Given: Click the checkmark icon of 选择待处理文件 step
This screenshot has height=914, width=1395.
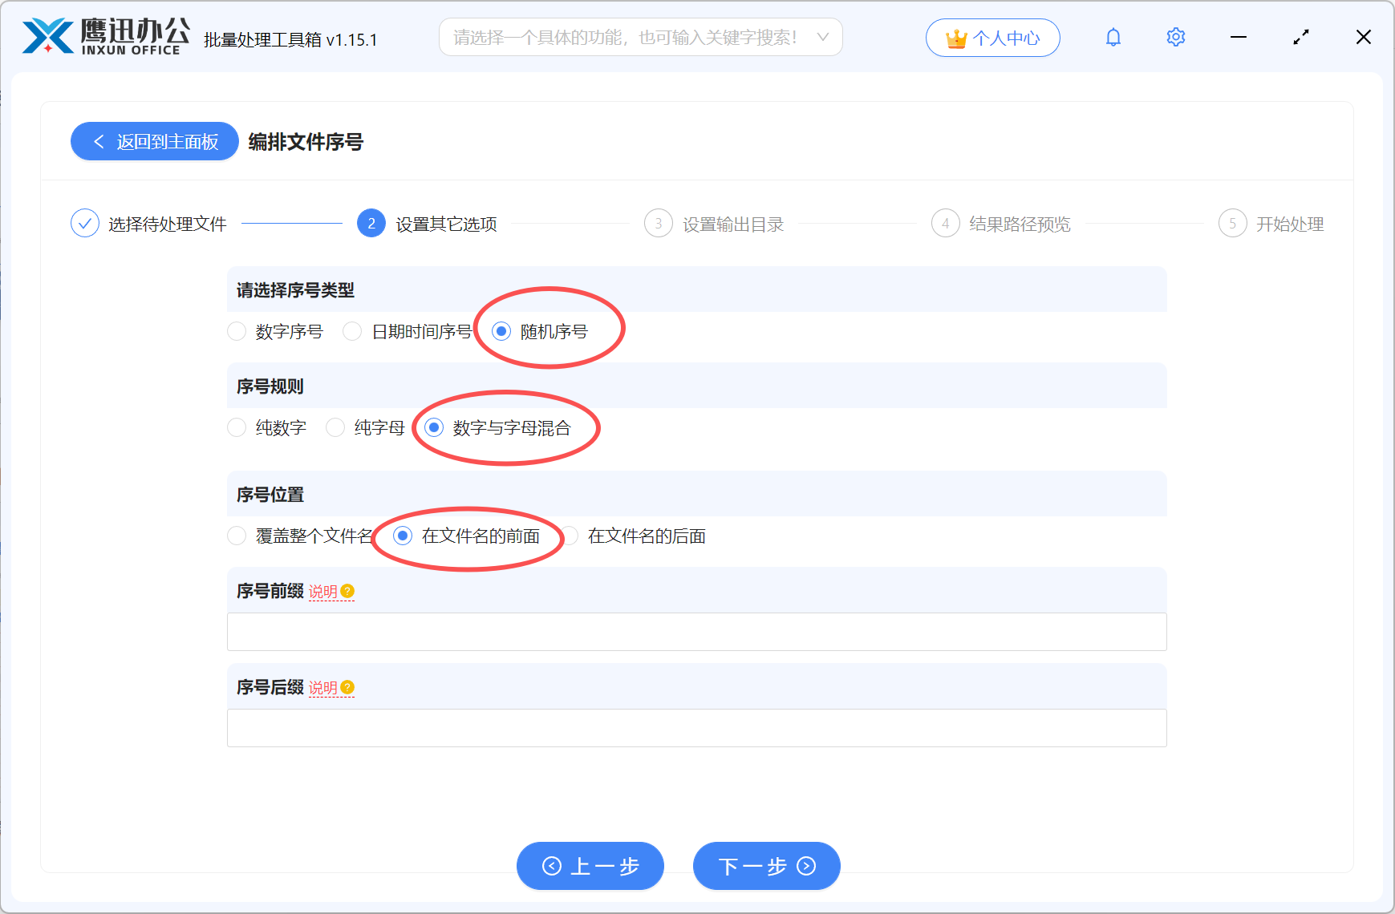Looking at the screenshot, I should [x=85, y=223].
